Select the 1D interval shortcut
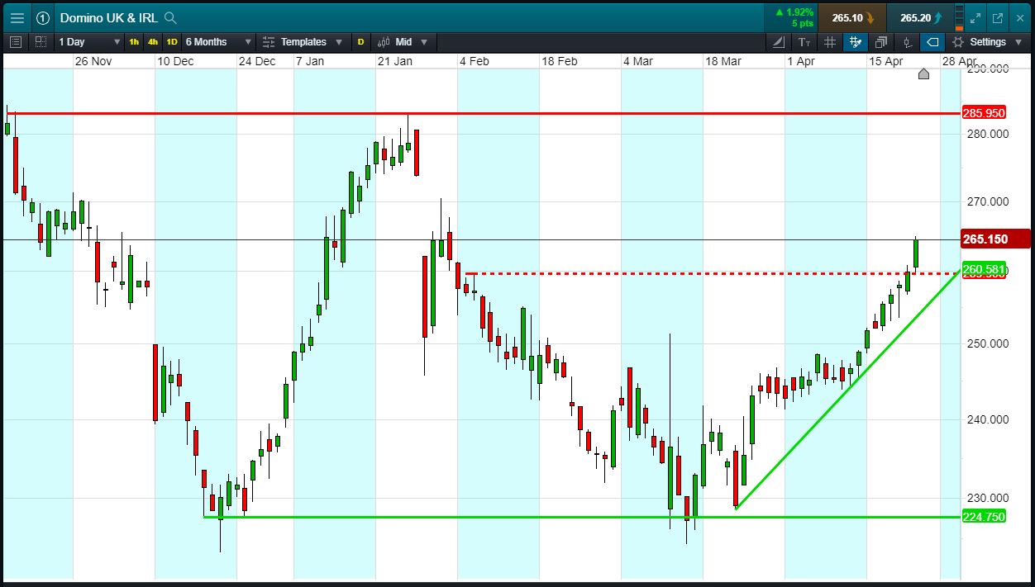 tap(172, 41)
